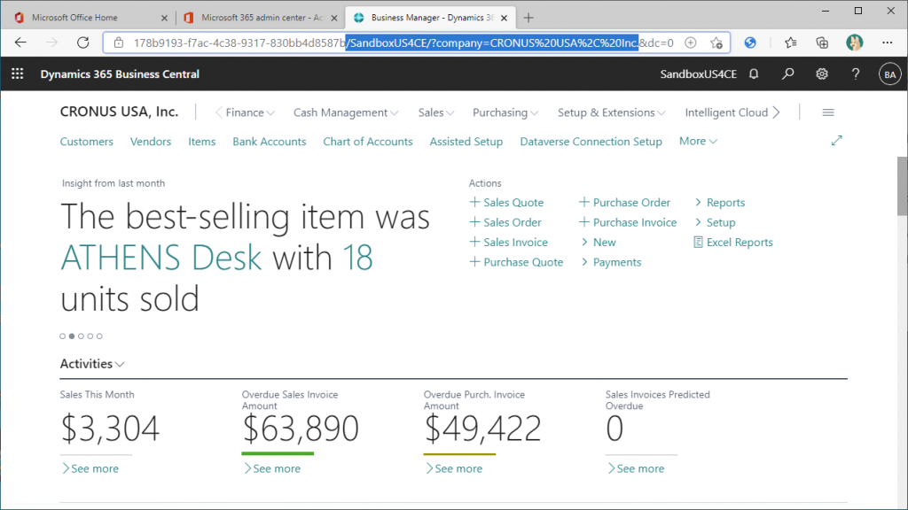Image resolution: width=908 pixels, height=510 pixels.
Task: Expand the Payments actions group
Action: coord(611,262)
